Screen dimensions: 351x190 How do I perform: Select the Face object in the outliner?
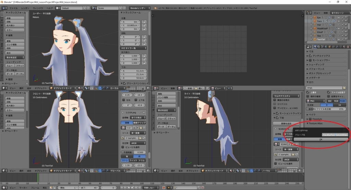(x=319, y=21)
